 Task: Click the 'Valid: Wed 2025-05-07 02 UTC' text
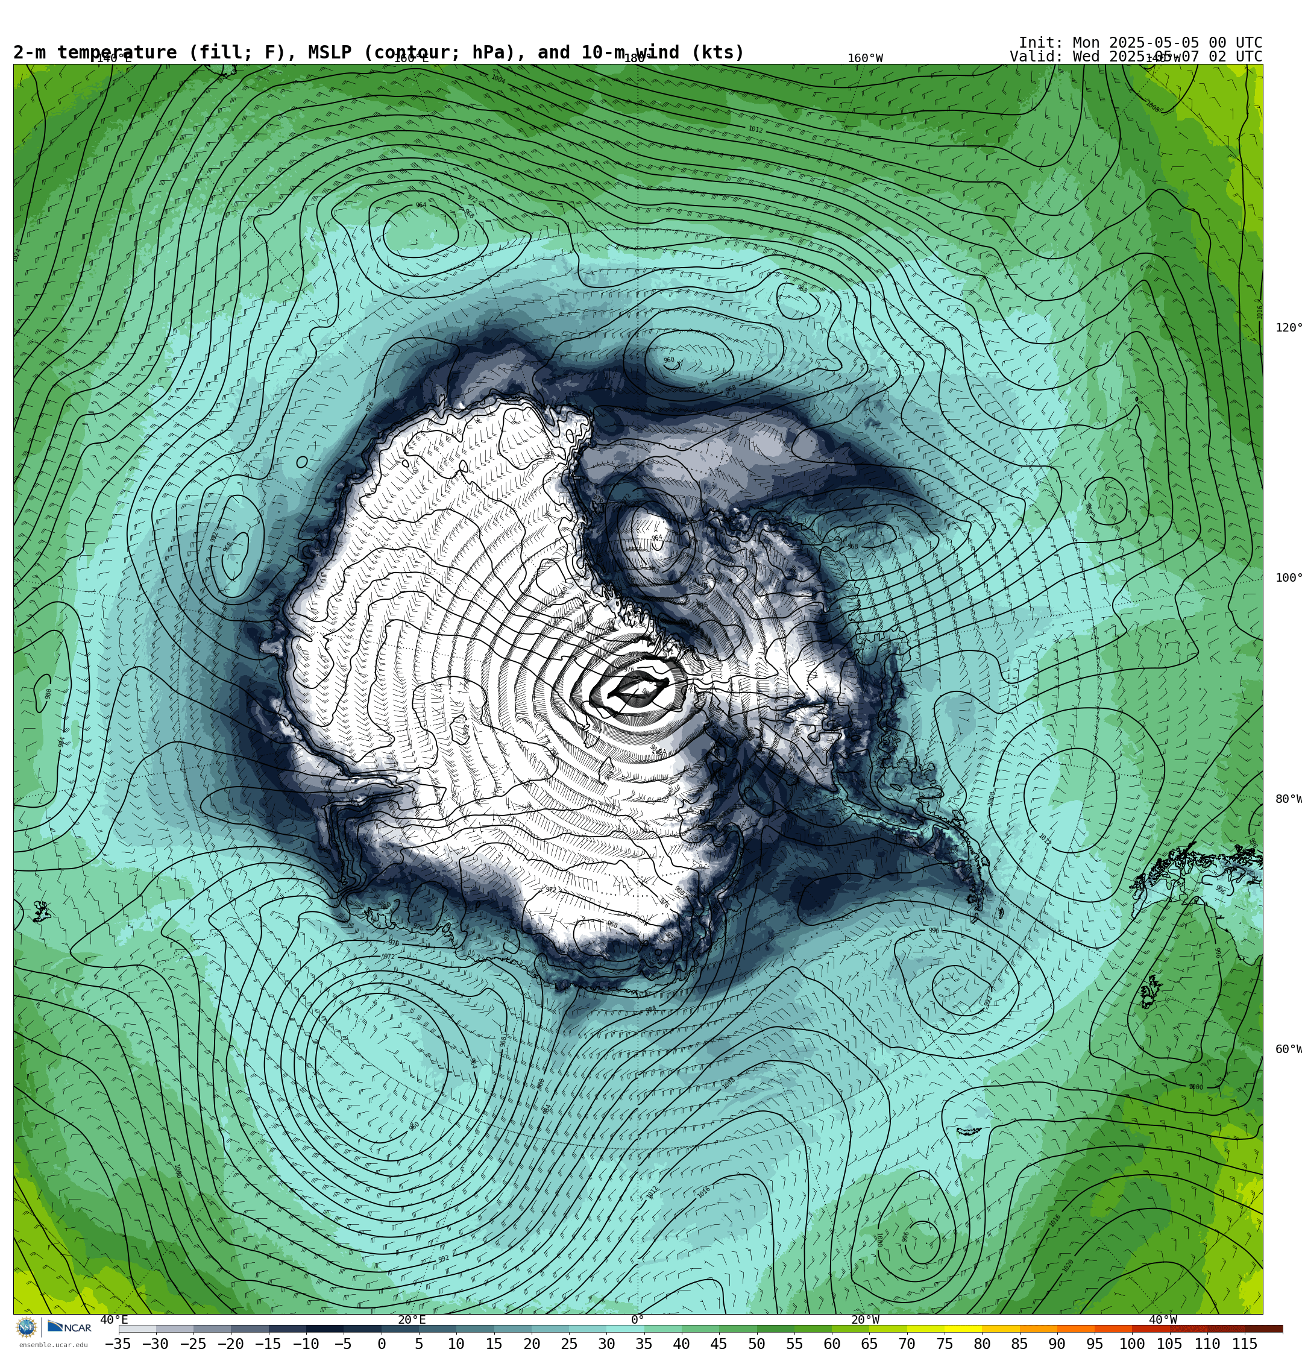click(1136, 57)
